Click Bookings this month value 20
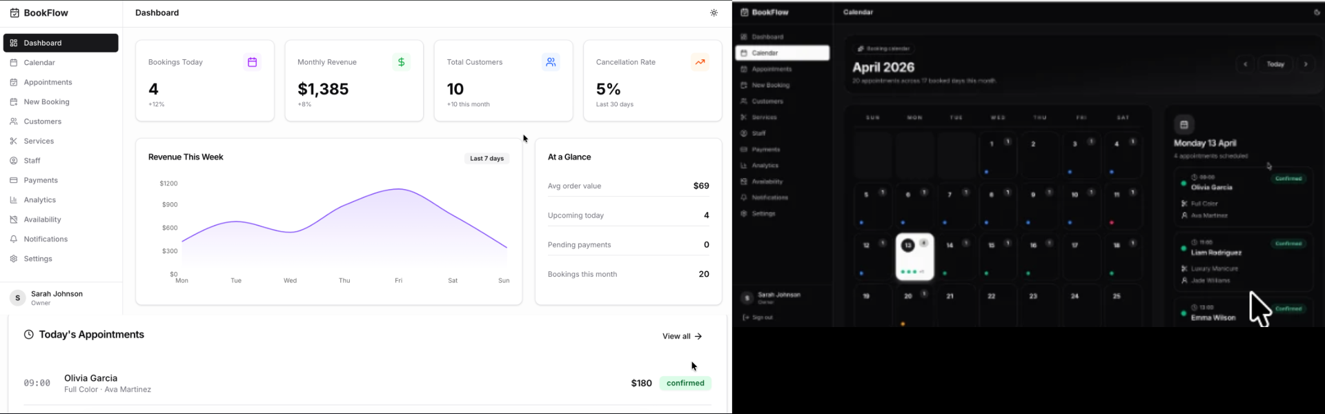This screenshot has height=414, width=1325. pyautogui.click(x=704, y=274)
